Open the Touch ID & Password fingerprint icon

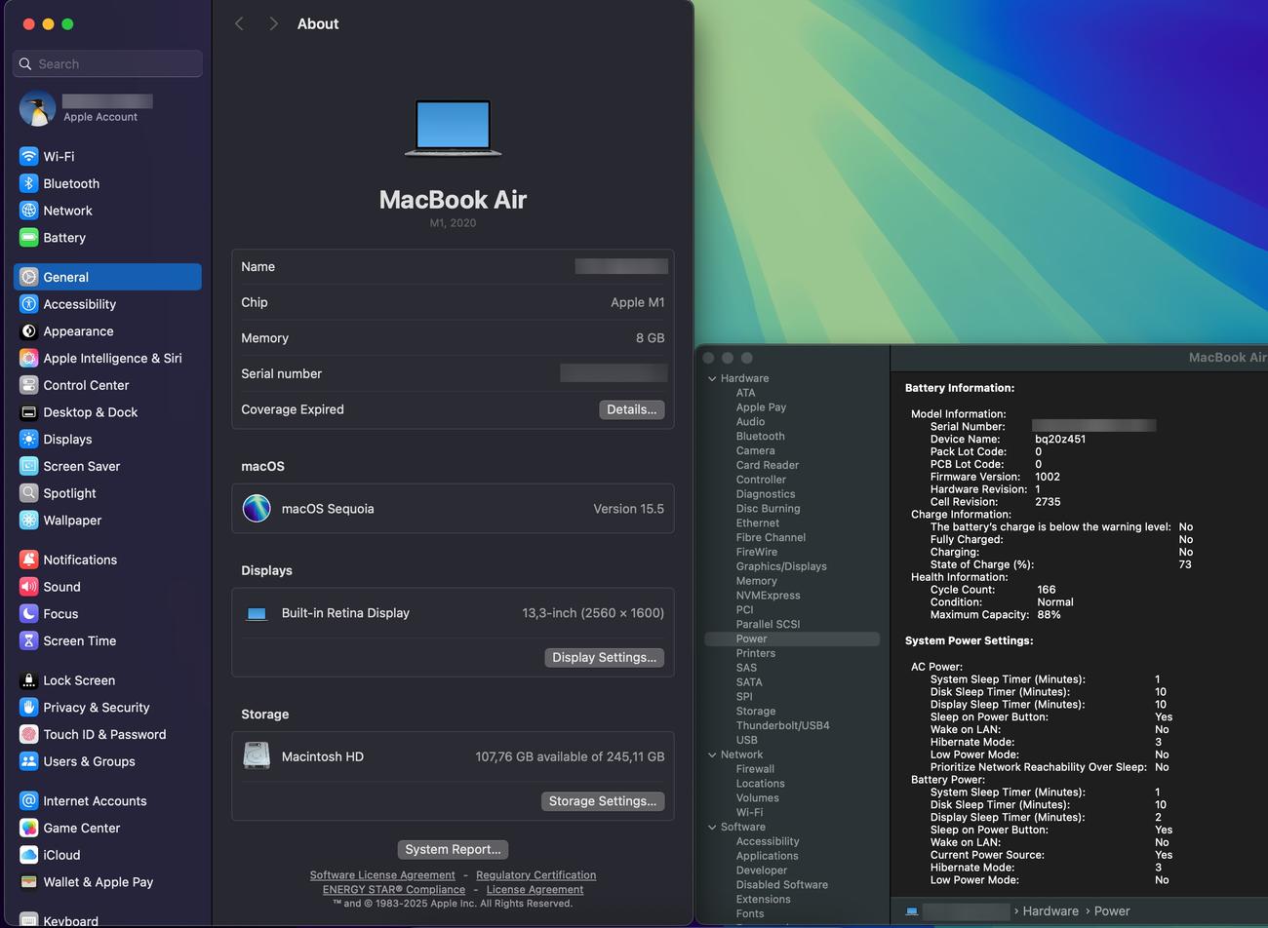coord(29,734)
